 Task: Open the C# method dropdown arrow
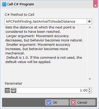click(x=89, y=21)
